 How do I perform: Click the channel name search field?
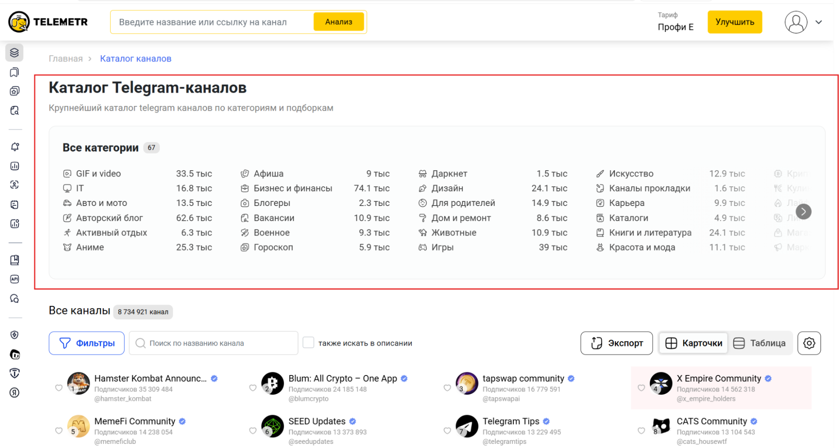click(214, 343)
